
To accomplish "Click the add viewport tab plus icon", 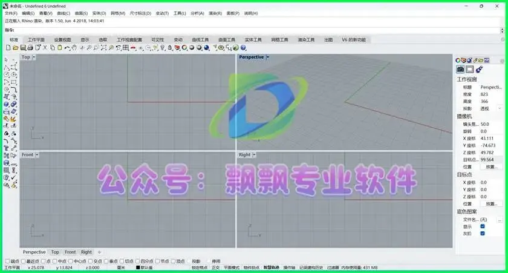I will (x=99, y=252).
